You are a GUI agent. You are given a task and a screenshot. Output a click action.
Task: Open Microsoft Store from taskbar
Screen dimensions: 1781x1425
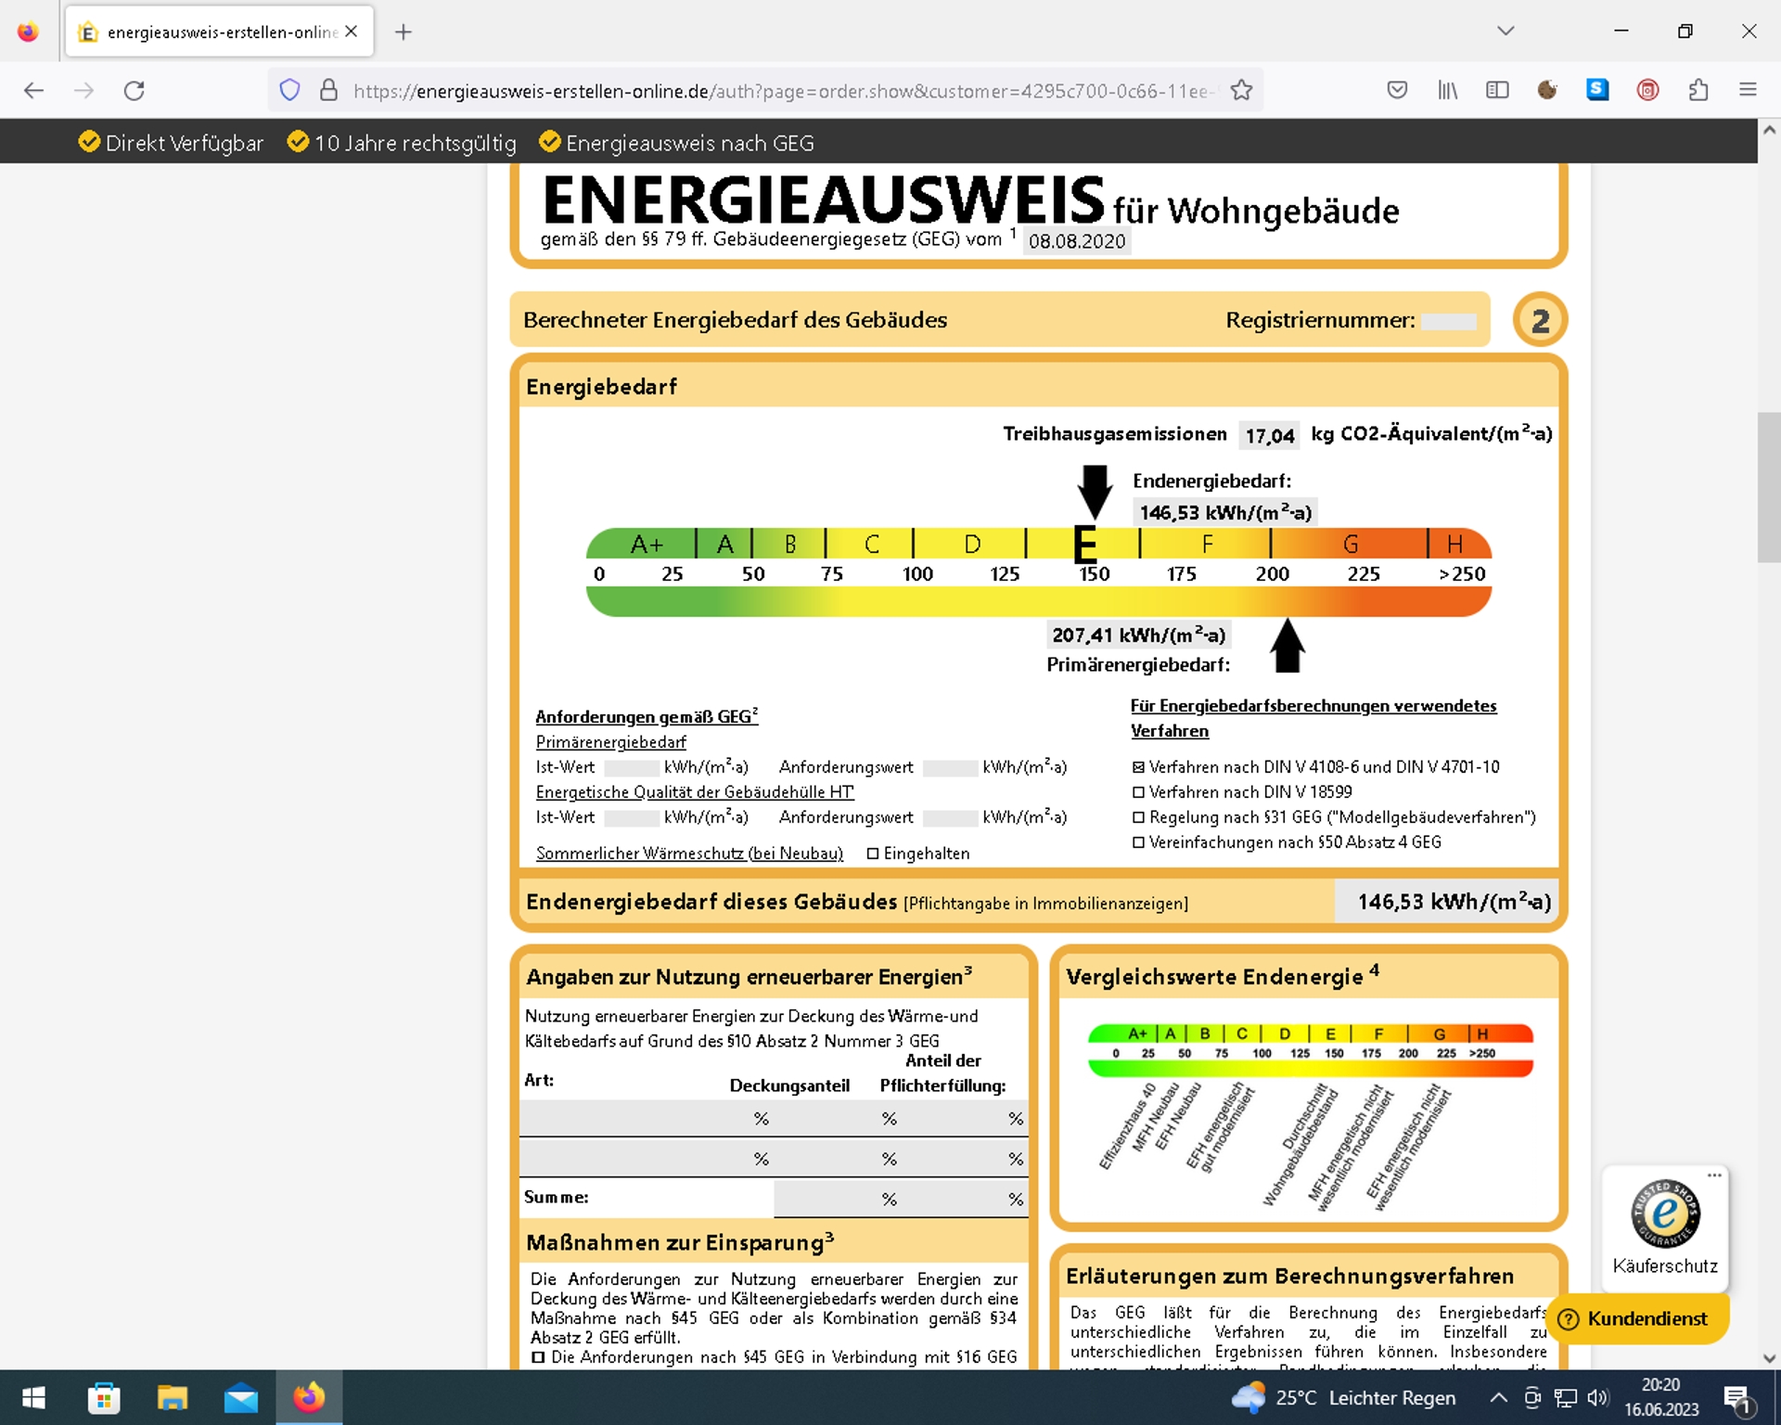coord(104,1397)
